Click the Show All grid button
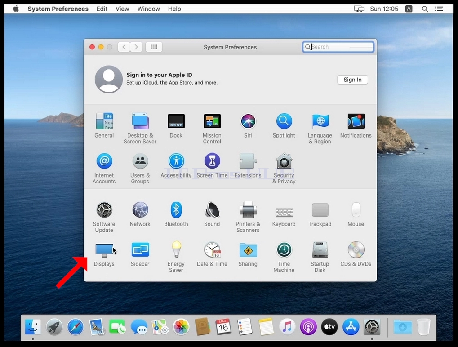Viewport: 458px width, 347px height. pyautogui.click(x=154, y=47)
